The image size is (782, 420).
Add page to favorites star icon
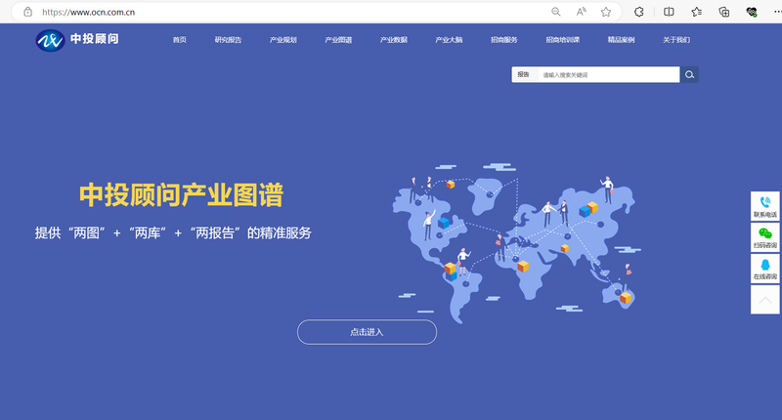coord(606,12)
